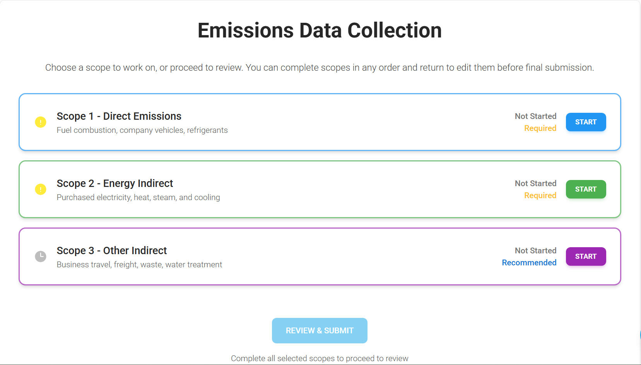Click the fuel combustion description under Scope 1
This screenshot has width=641, height=365.
(142, 130)
